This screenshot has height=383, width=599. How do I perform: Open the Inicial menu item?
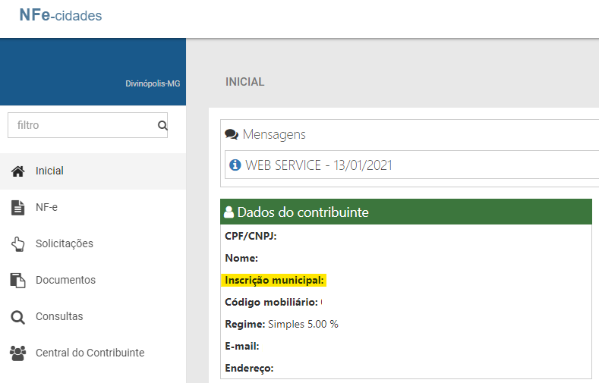(x=93, y=171)
